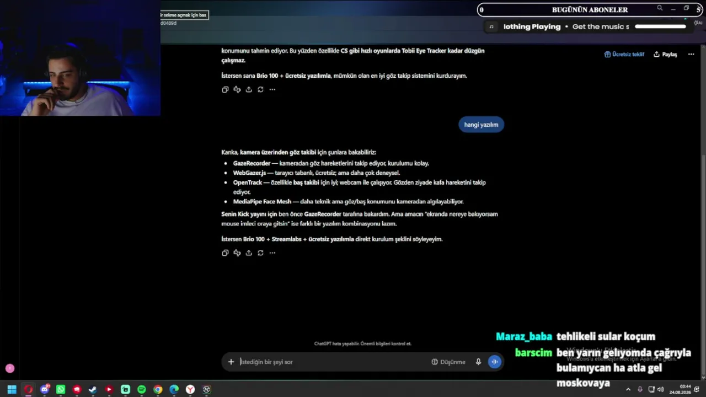This screenshot has width=706, height=397.
Task: Open WhatsApp from the taskbar
Action: coord(61,390)
